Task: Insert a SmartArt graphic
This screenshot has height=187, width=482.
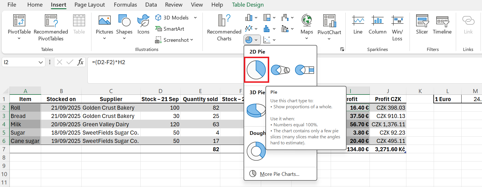Action: [x=170, y=29]
